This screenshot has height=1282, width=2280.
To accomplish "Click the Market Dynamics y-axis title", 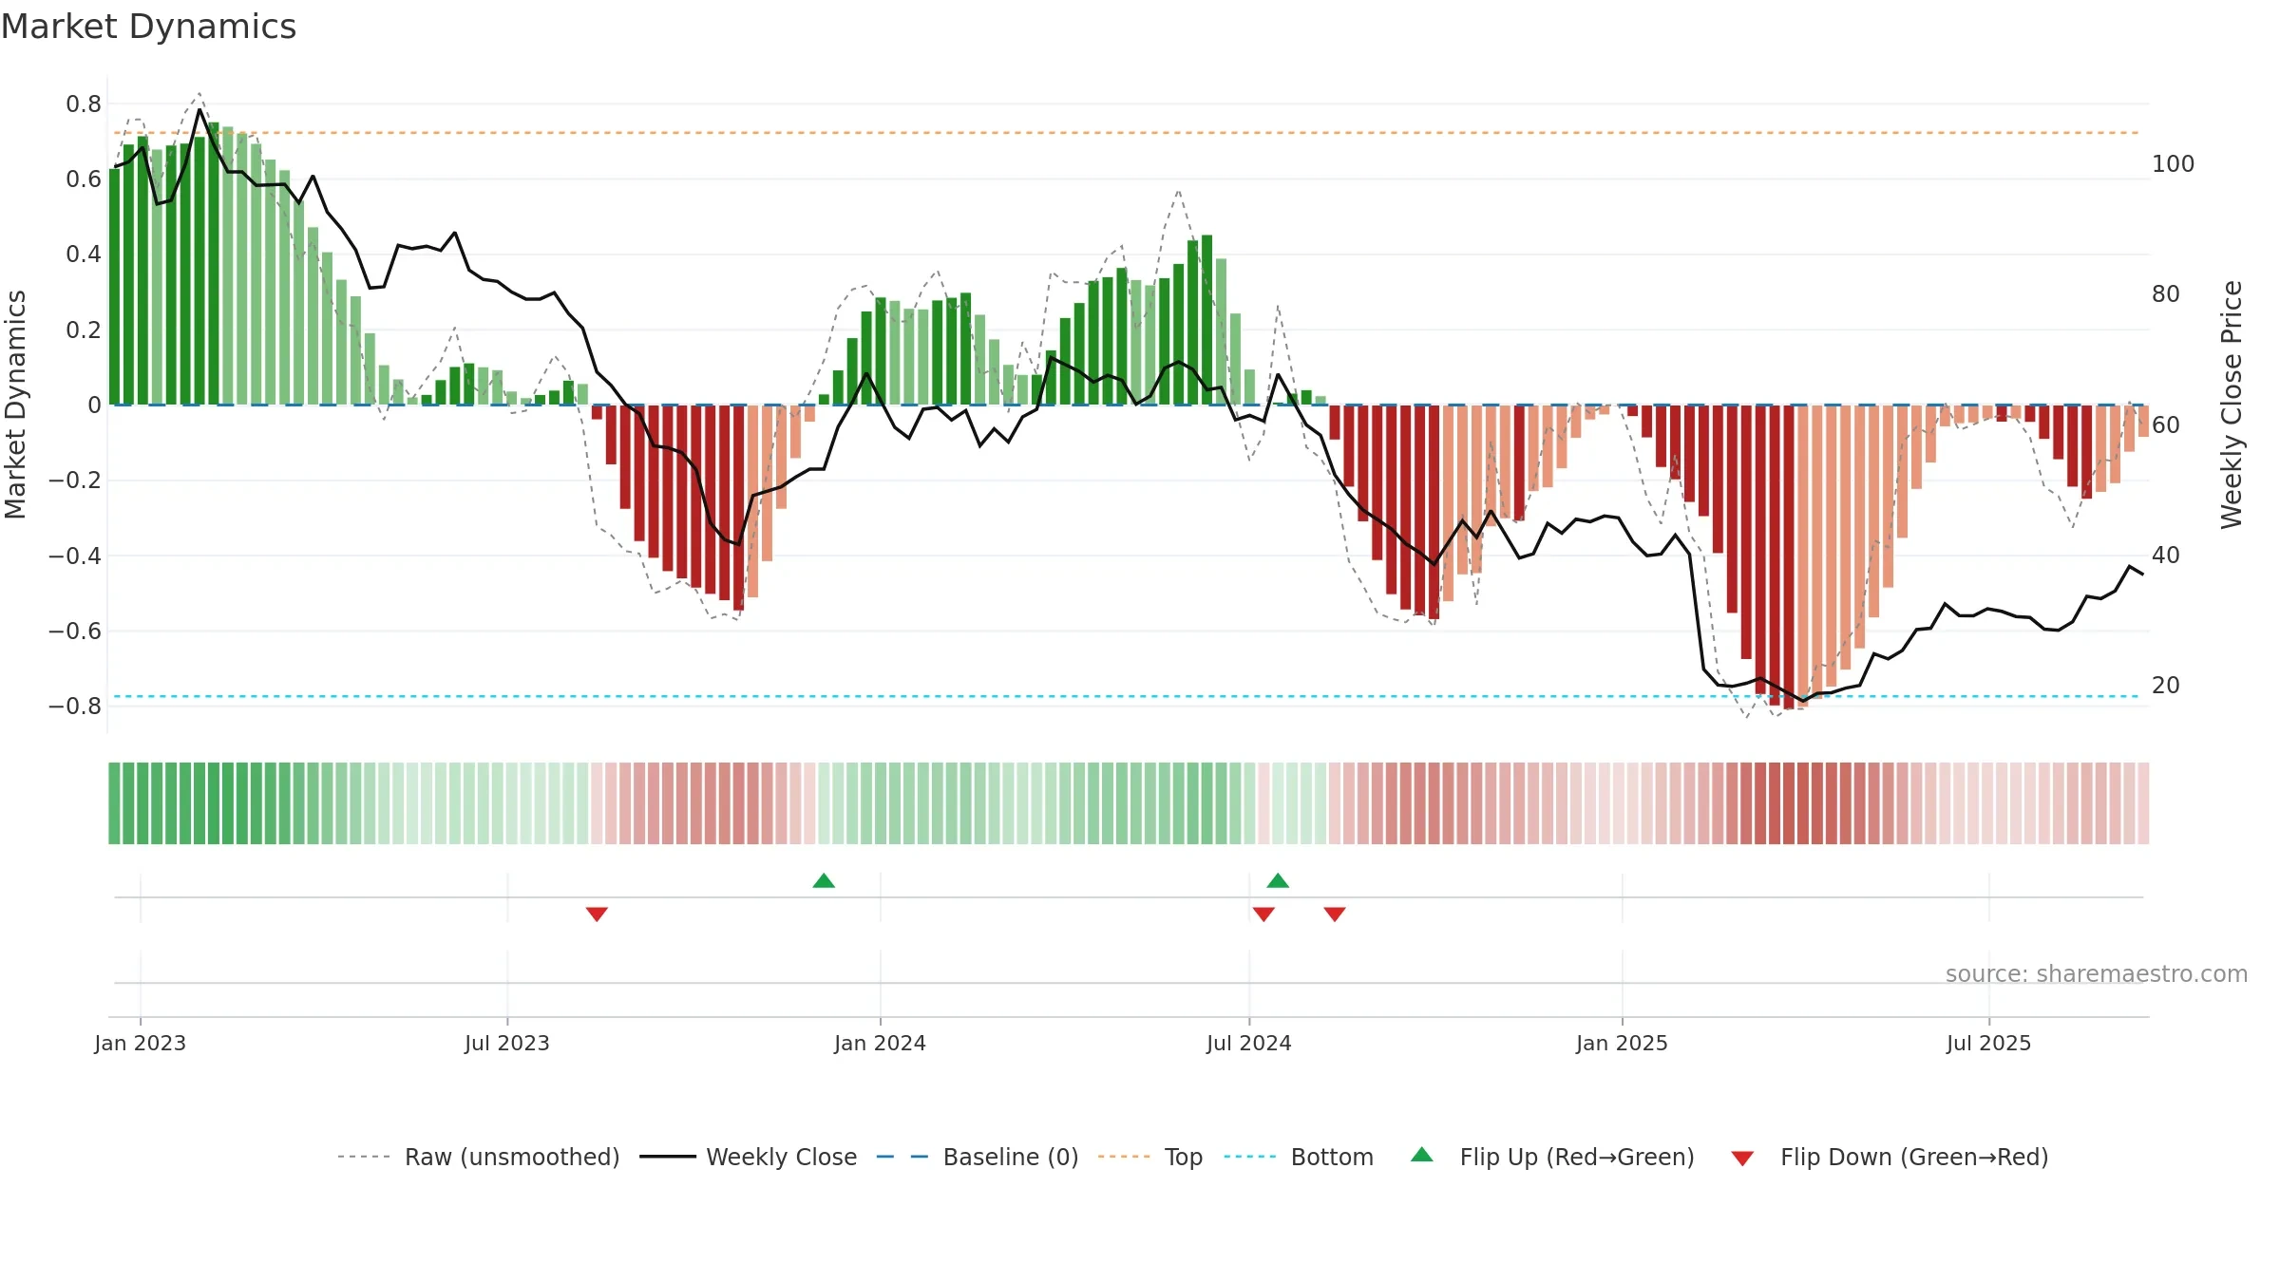I will 15,405.
